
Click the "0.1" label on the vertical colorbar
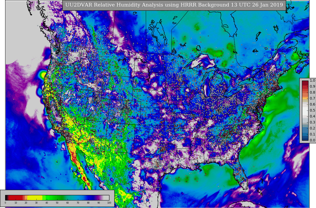(312, 134)
